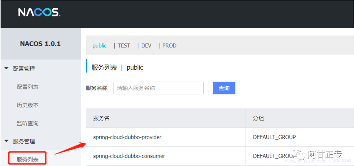Viewport: 354px width, 166px height.
Task: Click the 服务名称 field label
Action: click(97, 88)
